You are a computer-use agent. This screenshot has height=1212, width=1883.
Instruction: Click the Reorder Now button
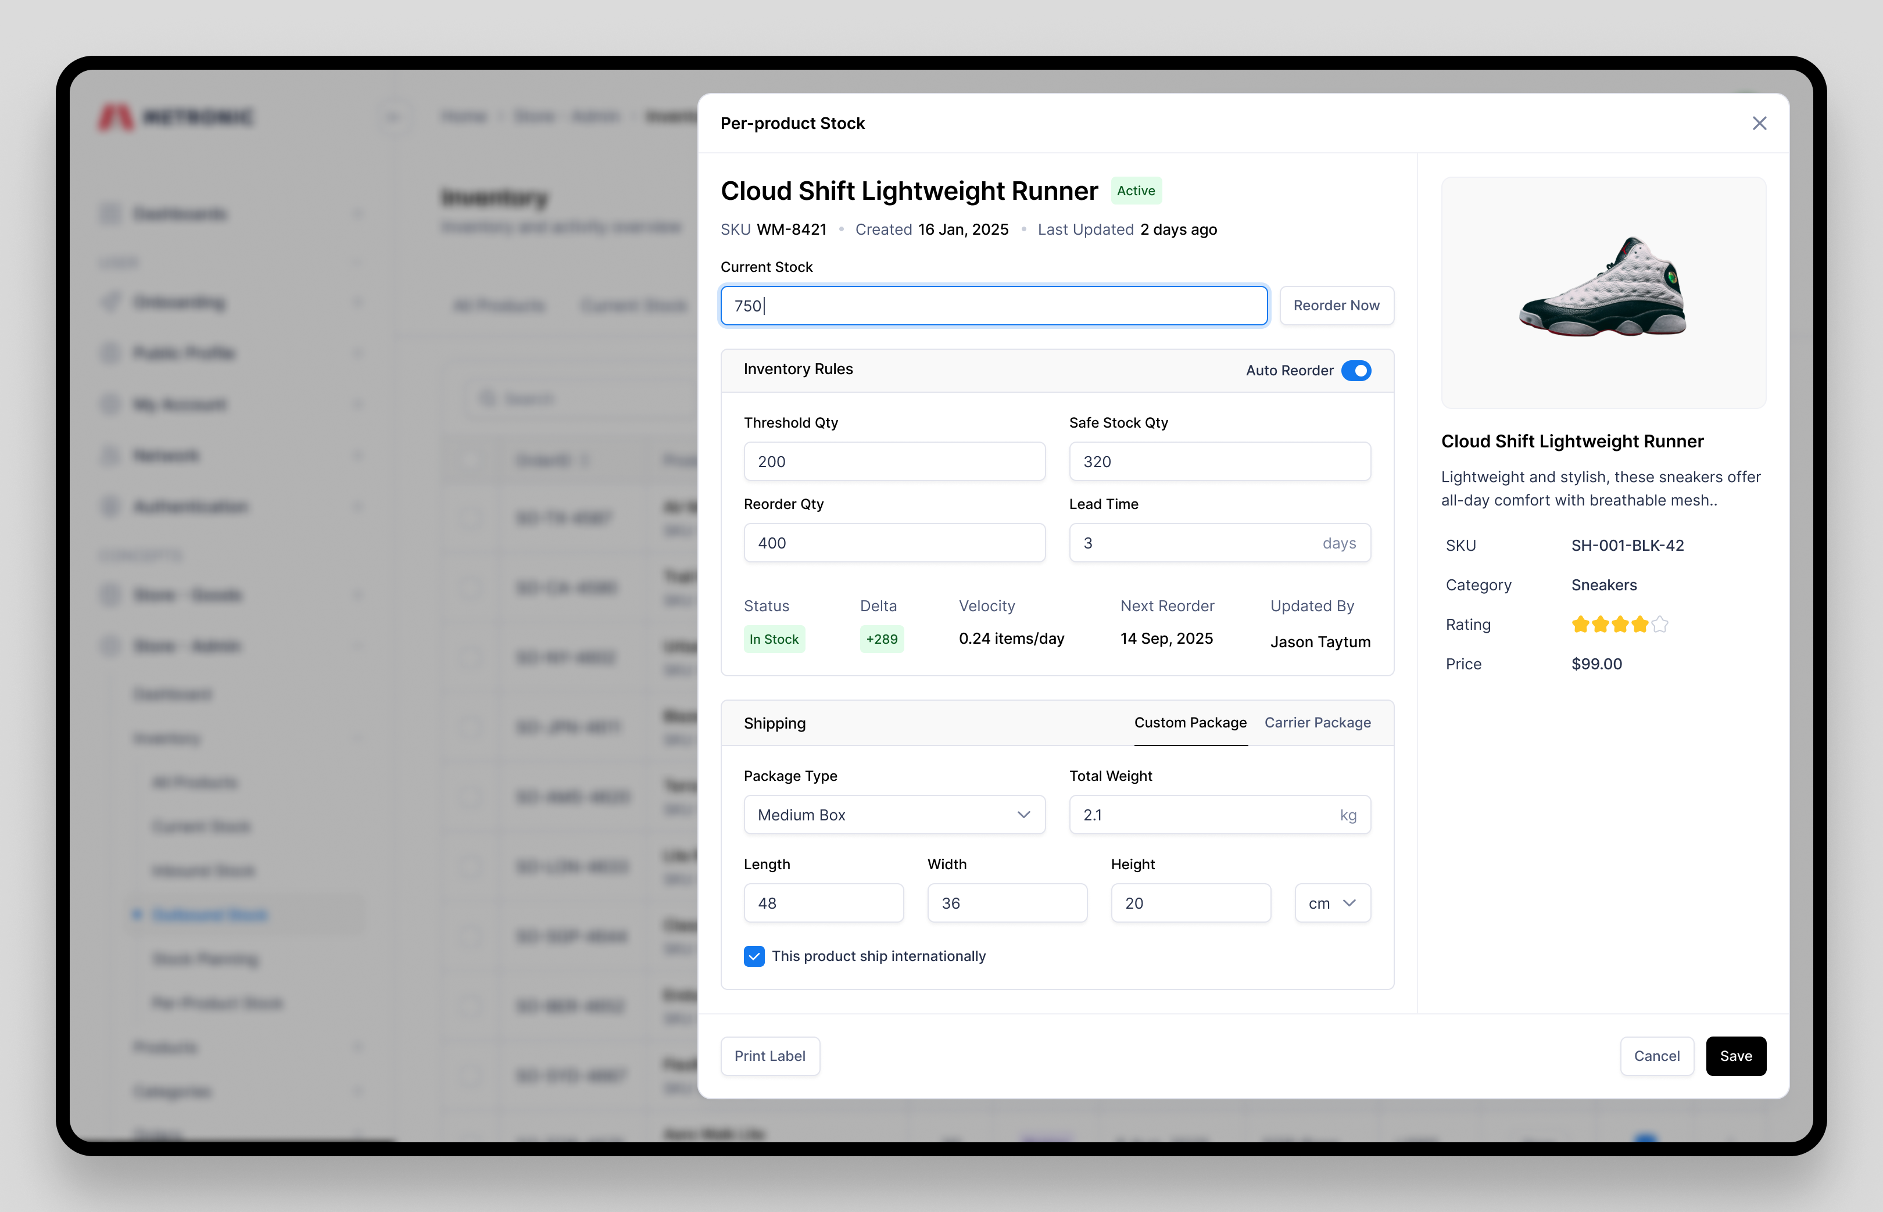[x=1336, y=306]
